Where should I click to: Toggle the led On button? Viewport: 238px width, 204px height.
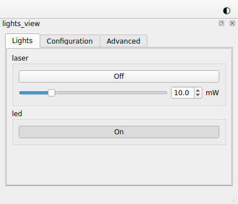[119, 132]
